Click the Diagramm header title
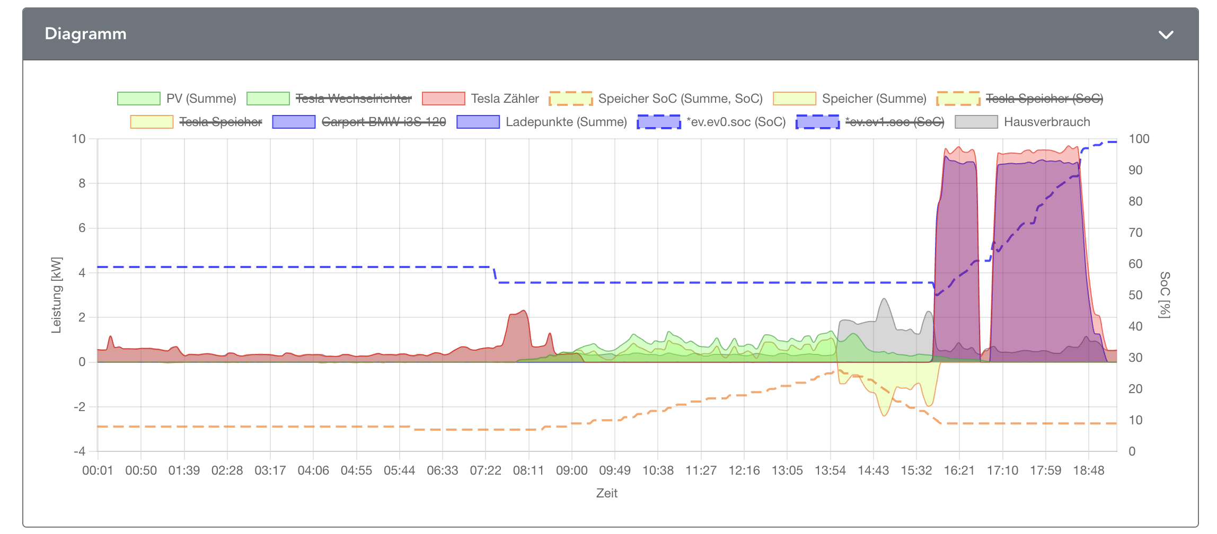Viewport: 1217px width, 534px height. pos(85,34)
